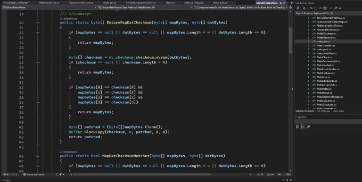Toggle Show All Files in Solution Explorer
This screenshot has width=362, height=182.
pyautogui.click(x=325, y=8)
